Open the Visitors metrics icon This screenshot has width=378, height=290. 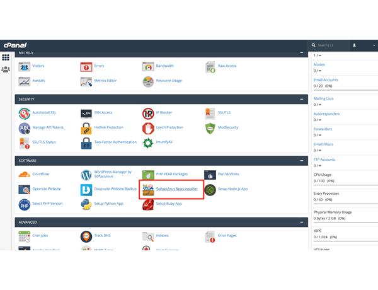[25, 67]
